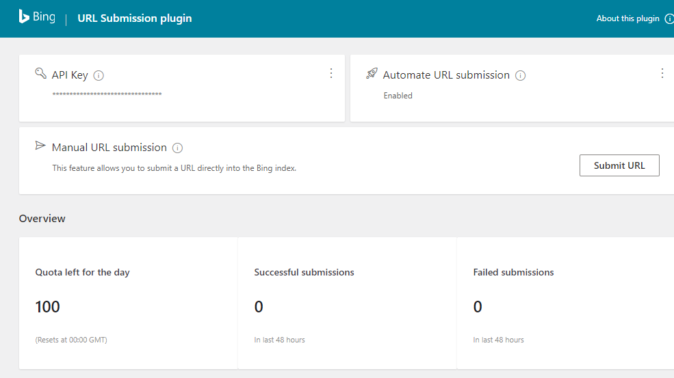Viewport: 674px width, 378px height.
Task: Click the quota value 100
Action: [x=48, y=307]
